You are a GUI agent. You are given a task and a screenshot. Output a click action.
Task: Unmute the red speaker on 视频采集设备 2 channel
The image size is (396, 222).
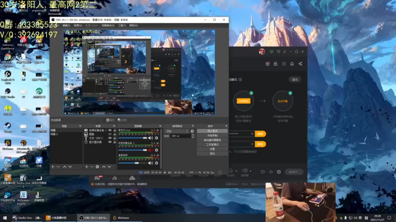(150, 150)
